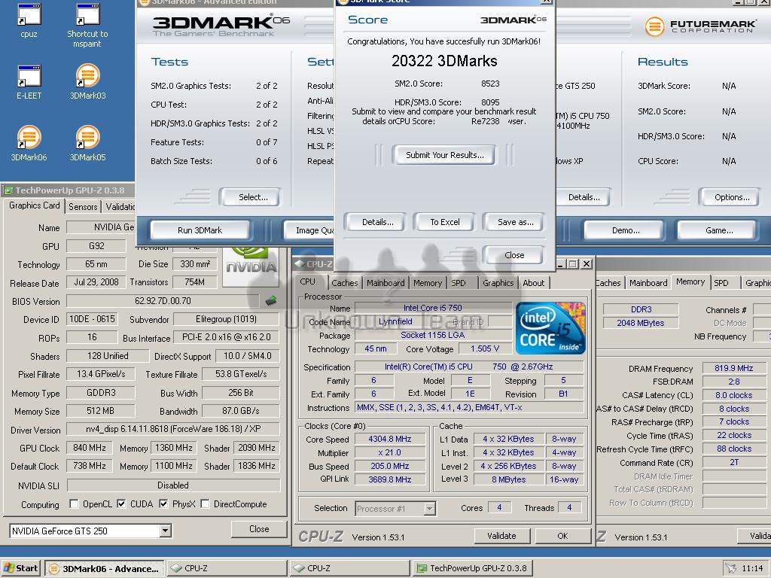Open the Memory tab in front CPU-Z
771x578 pixels.
[x=428, y=283]
